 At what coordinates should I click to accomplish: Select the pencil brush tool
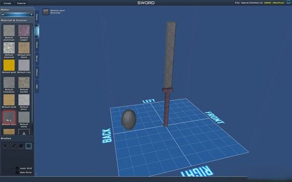pyautogui.click(x=13, y=146)
